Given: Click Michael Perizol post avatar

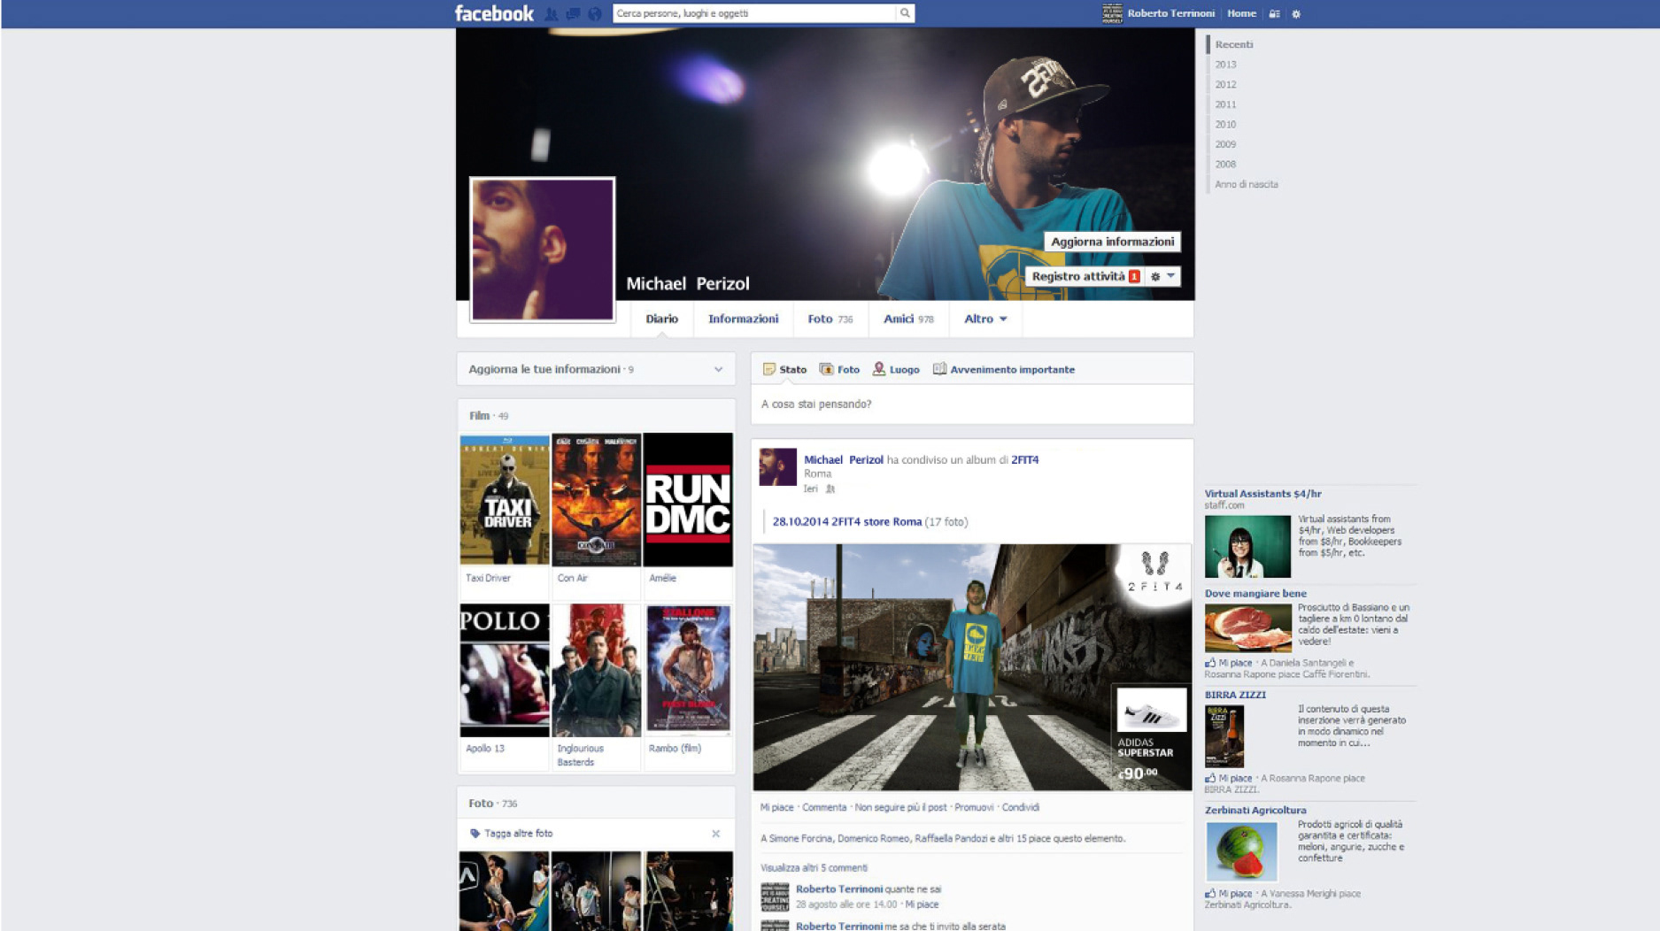Looking at the screenshot, I should (x=777, y=467).
